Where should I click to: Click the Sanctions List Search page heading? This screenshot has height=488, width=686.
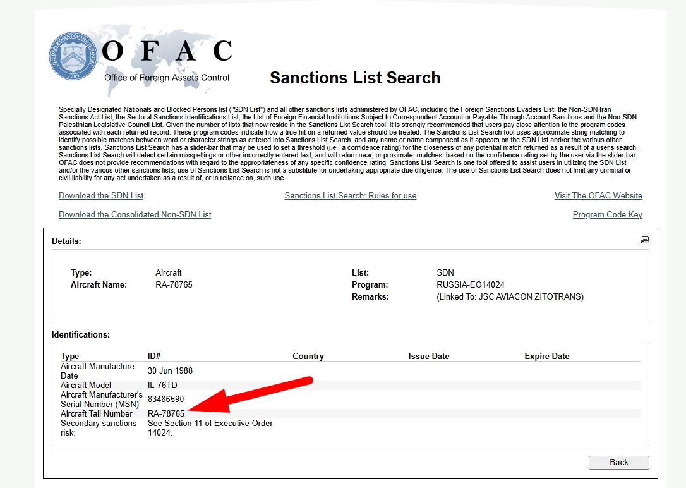click(x=355, y=78)
